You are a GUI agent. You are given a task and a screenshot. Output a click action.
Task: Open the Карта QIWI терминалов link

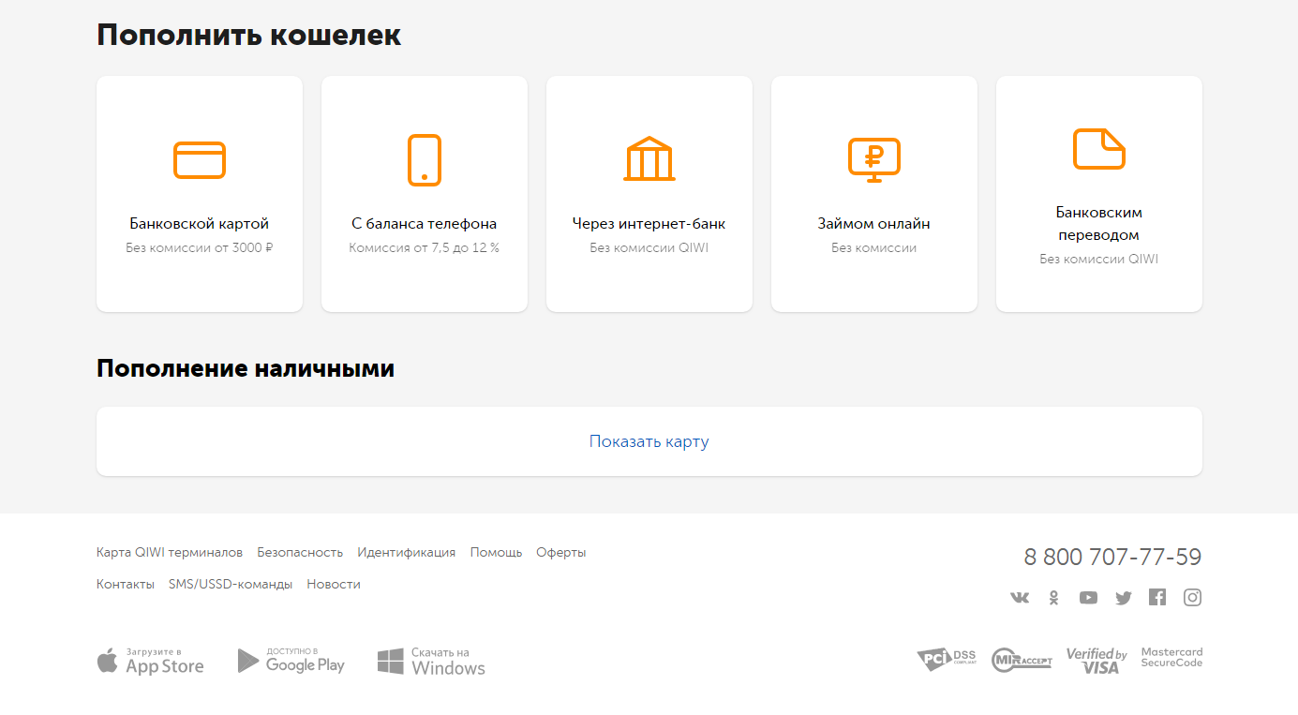pyautogui.click(x=169, y=552)
